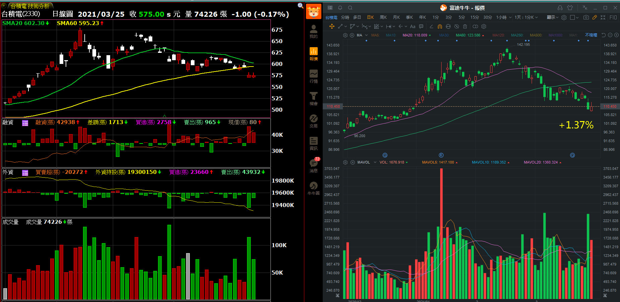Image resolution: width=620 pixels, height=302 pixels.
Task: Click the shrink full-screen arrows icon in chart toolbar
Action: (603, 17)
